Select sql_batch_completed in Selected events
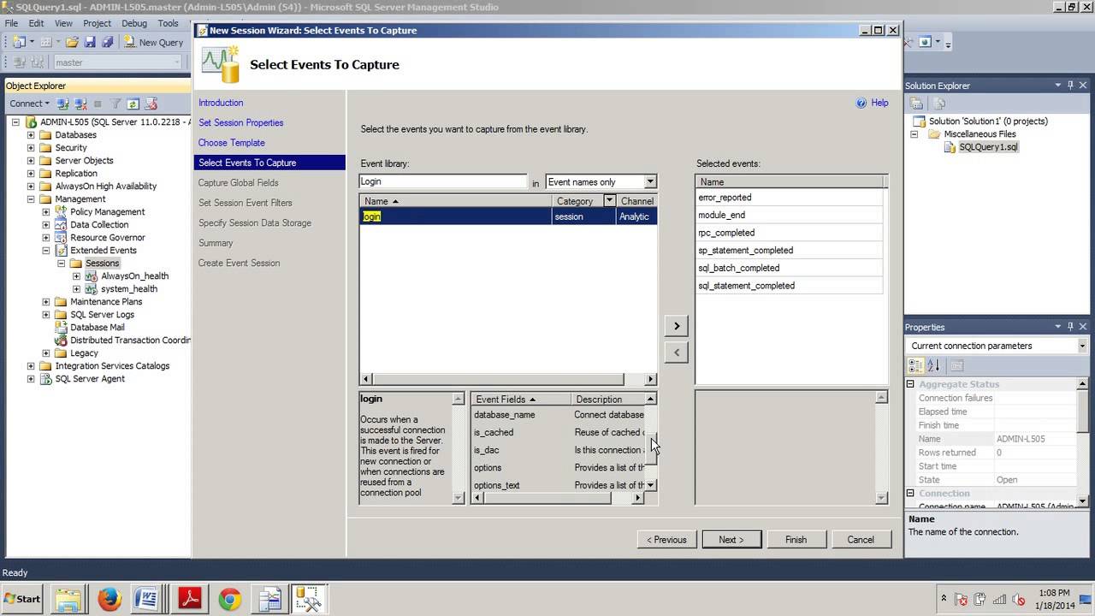 tap(789, 268)
